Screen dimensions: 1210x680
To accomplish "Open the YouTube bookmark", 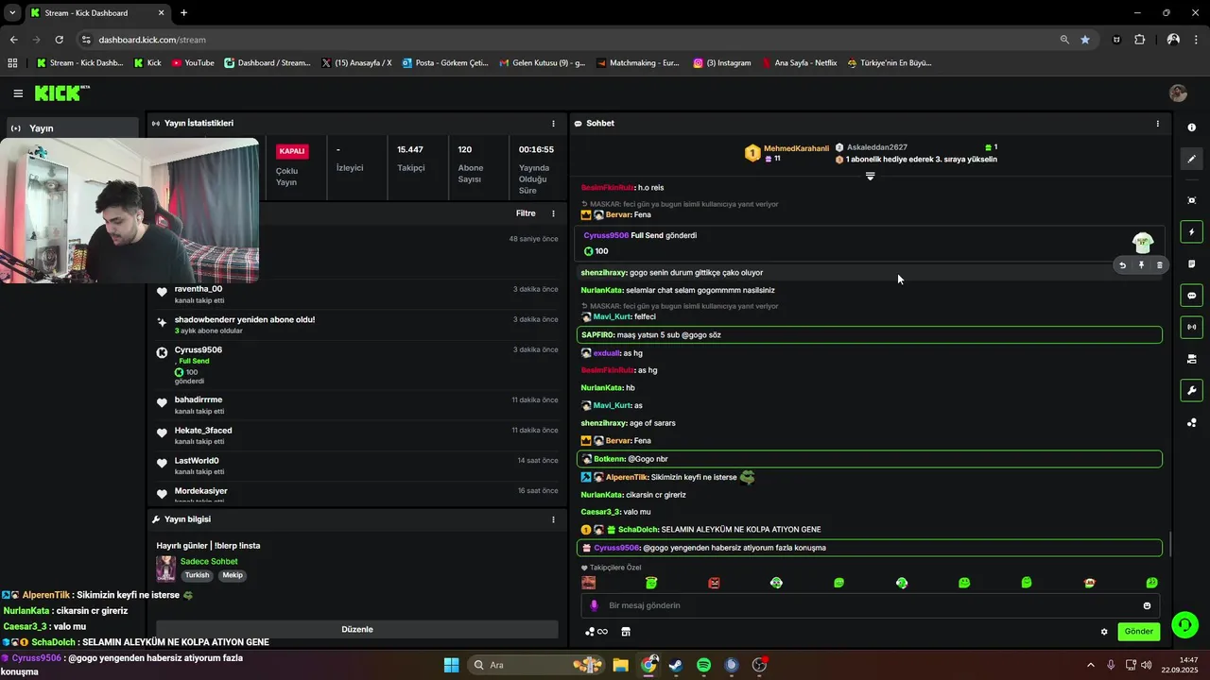I will click(x=193, y=63).
